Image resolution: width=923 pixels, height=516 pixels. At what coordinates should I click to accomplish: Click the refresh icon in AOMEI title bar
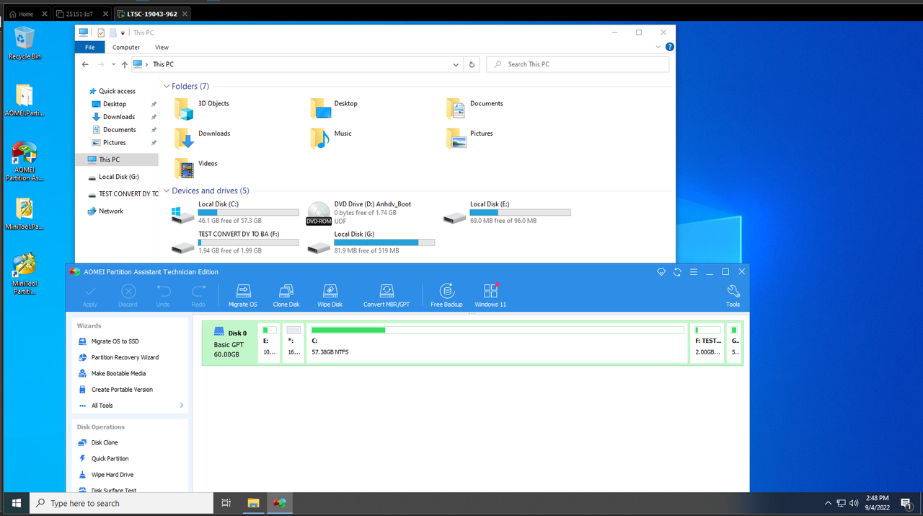tap(678, 272)
